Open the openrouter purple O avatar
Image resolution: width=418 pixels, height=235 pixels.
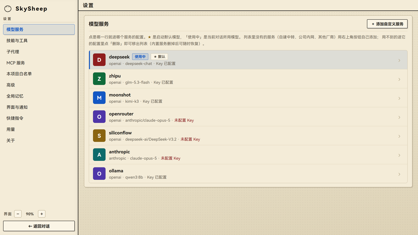99,117
